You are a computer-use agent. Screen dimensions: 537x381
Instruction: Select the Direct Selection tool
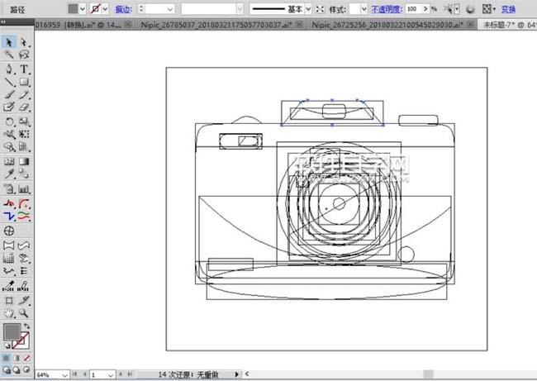tap(24, 42)
